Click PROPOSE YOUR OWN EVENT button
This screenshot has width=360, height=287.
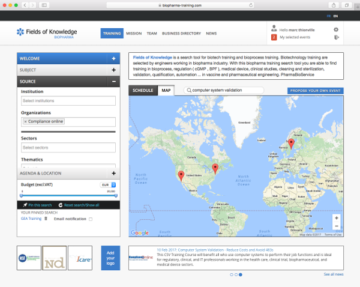(x=315, y=91)
